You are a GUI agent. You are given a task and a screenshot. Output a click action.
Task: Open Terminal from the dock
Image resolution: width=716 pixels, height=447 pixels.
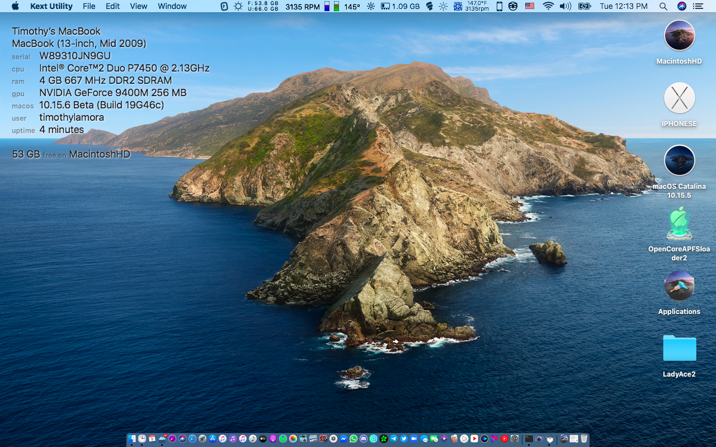point(529,439)
